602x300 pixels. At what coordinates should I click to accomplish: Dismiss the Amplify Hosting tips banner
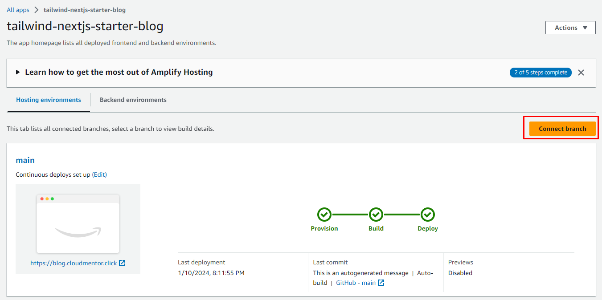point(581,73)
